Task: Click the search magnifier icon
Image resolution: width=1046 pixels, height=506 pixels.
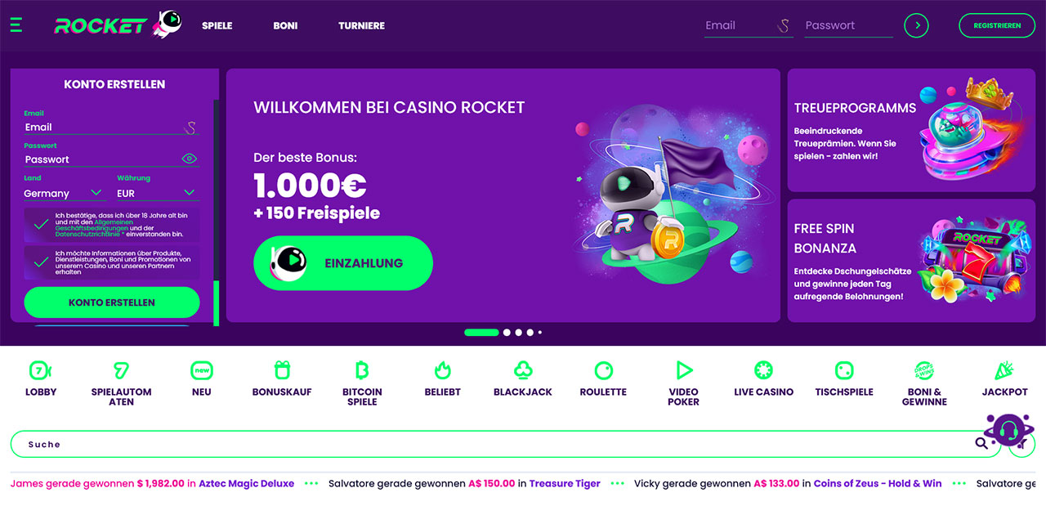Action: (981, 444)
